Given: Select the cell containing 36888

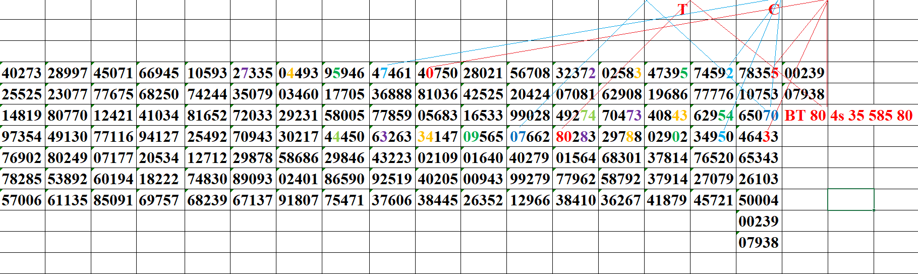Looking at the screenshot, I should click(x=392, y=94).
